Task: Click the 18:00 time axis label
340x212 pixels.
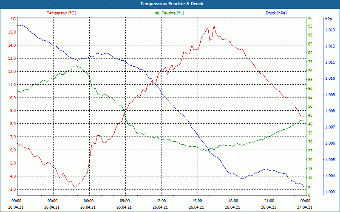Action: pyautogui.click(x=233, y=201)
